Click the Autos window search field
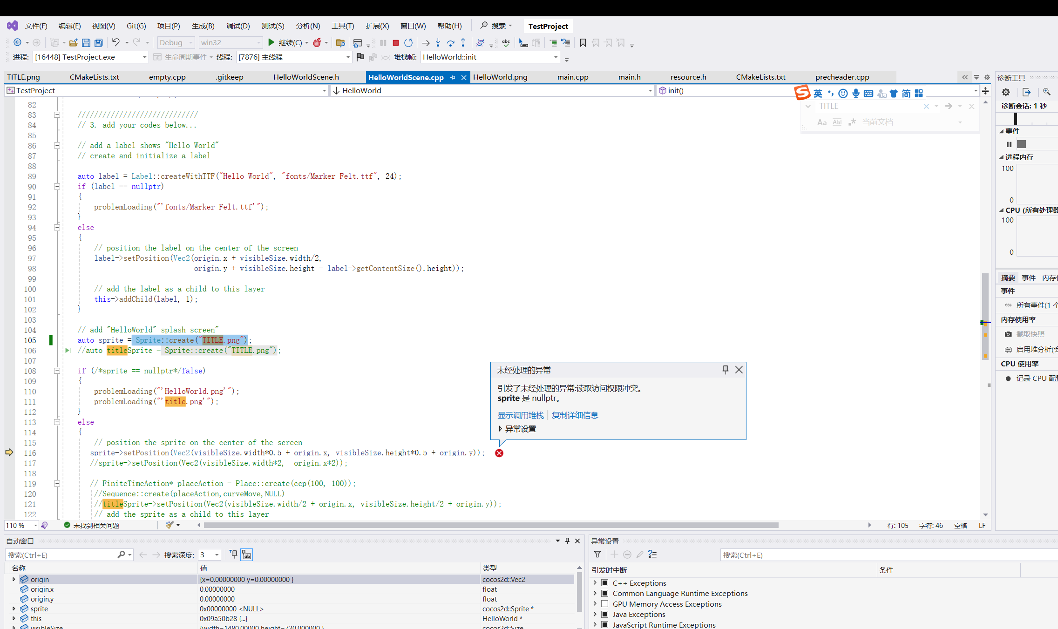This screenshot has width=1058, height=629. coord(61,555)
